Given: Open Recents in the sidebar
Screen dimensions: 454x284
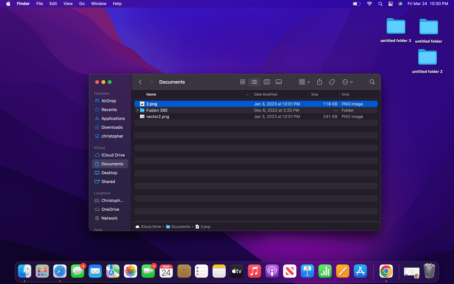Looking at the screenshot, I should coord(110,110).
